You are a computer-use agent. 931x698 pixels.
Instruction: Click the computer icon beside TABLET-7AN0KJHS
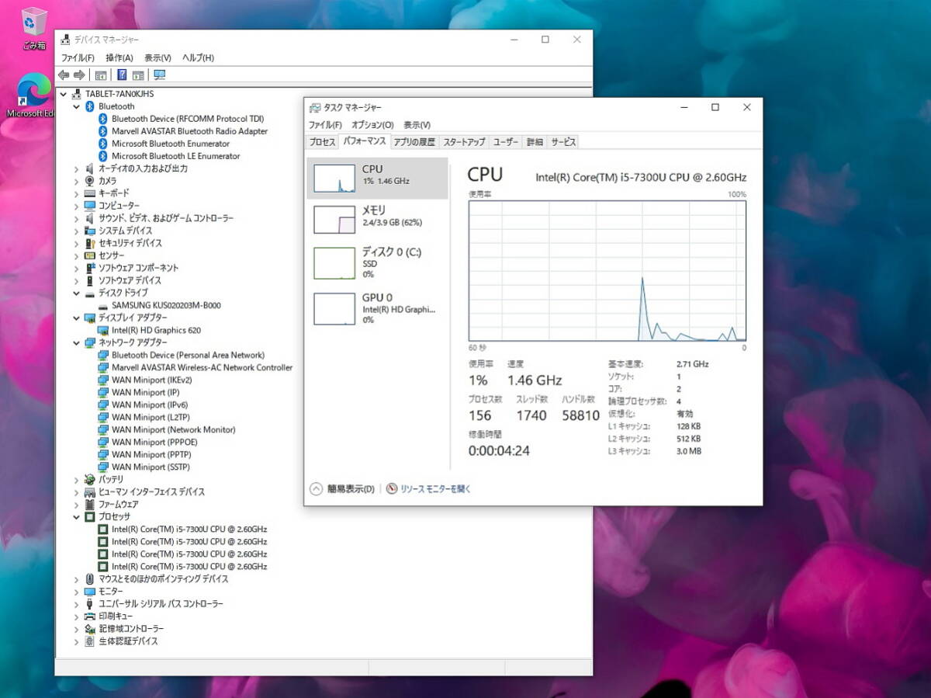tap(76, 94)
